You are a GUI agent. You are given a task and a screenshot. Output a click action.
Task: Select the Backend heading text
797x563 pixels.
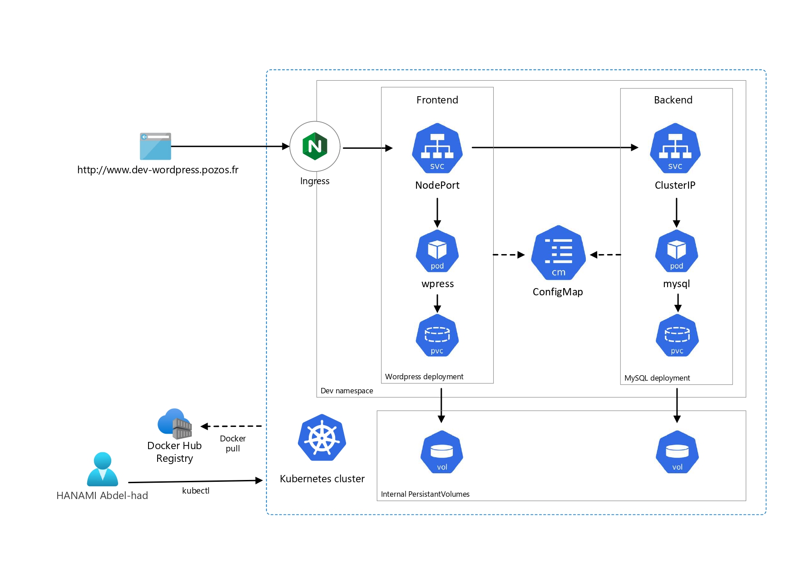pyautogui.click(x=673, y=100)
